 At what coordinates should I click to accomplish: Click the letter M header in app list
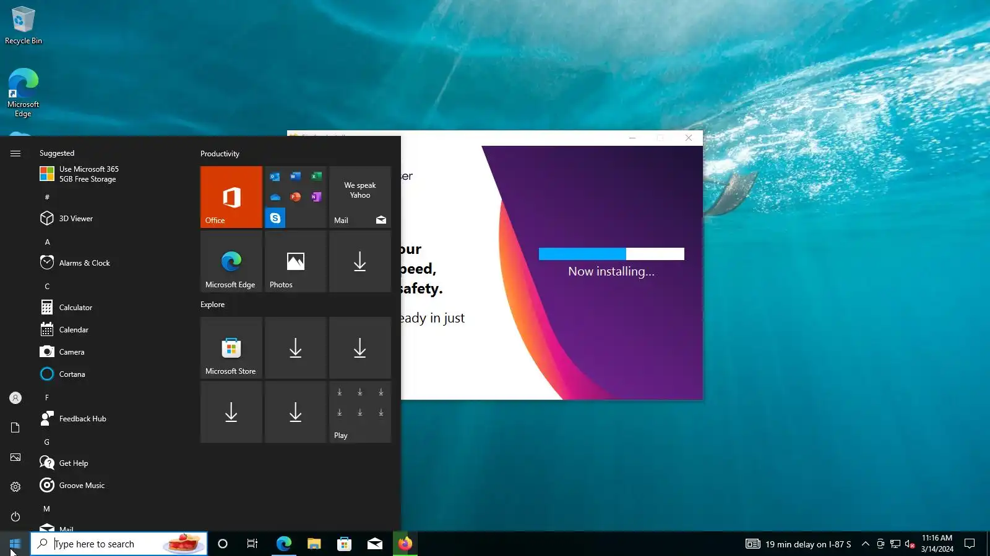[47, 509]
